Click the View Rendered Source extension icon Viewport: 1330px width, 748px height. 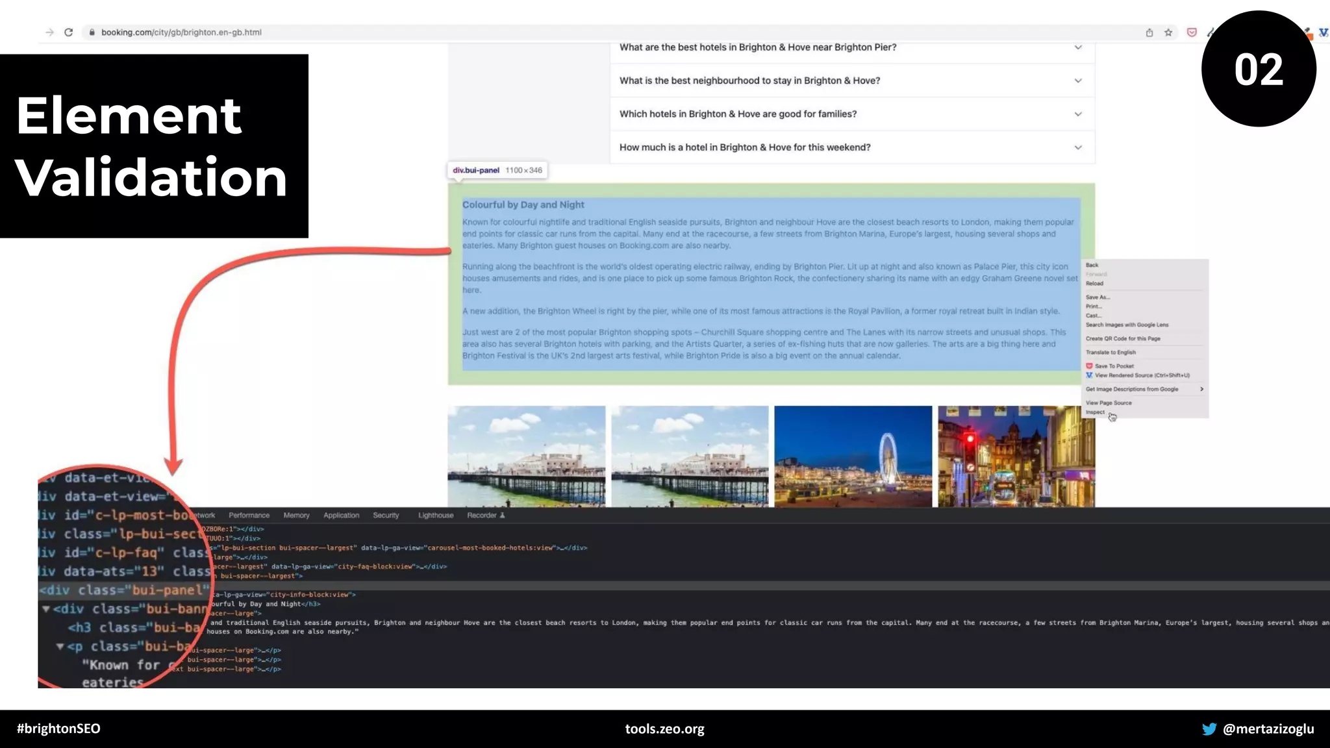point(1323,32)
